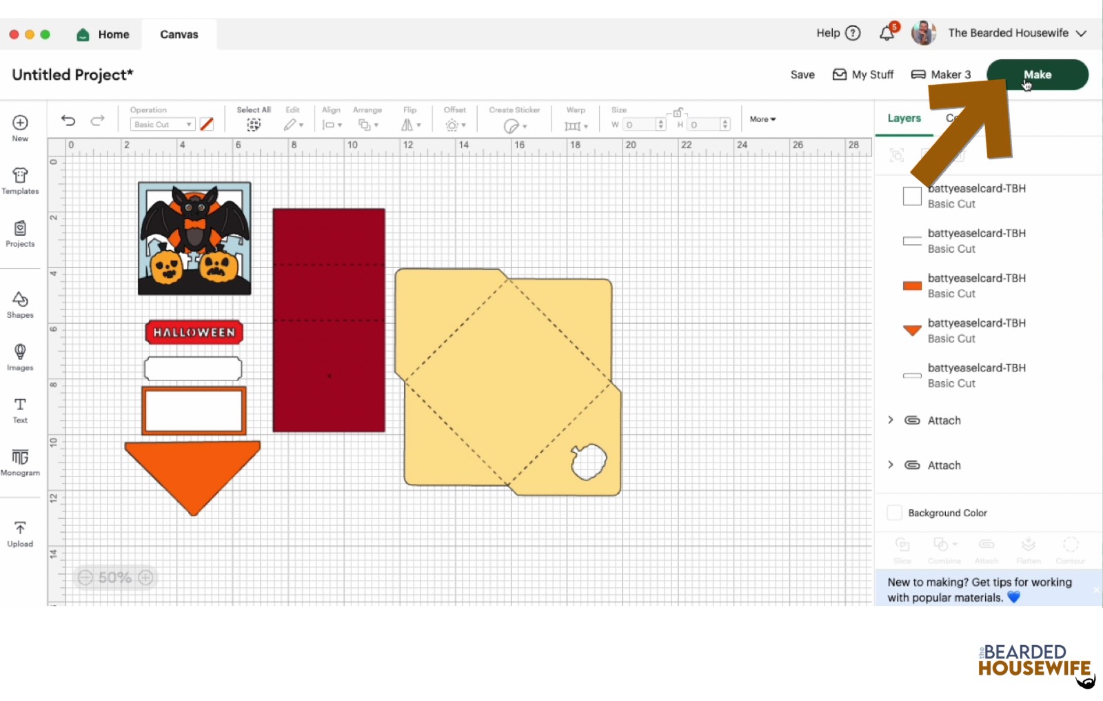
Task: Open the Images library
Action: point(20,357)
